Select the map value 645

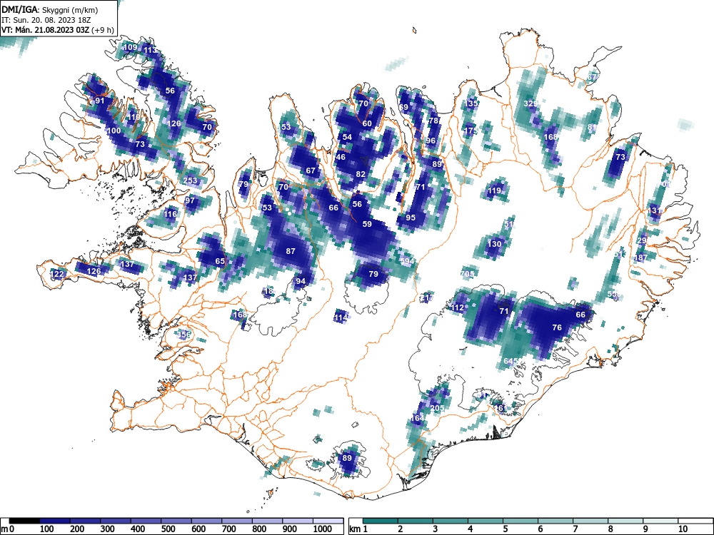click(511, 361)
